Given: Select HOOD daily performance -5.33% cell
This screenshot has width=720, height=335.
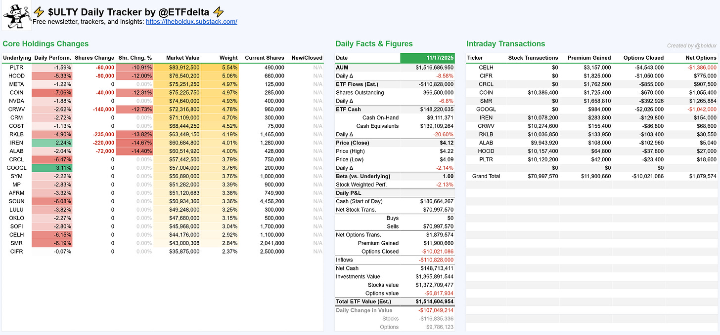Looking at the screenshot, I should [52, 75].
